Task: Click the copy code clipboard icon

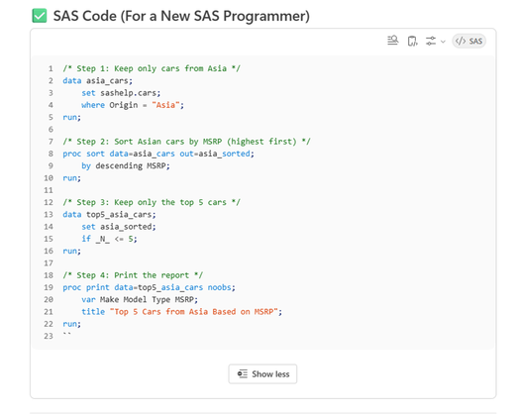Action: tap(412, 41)
